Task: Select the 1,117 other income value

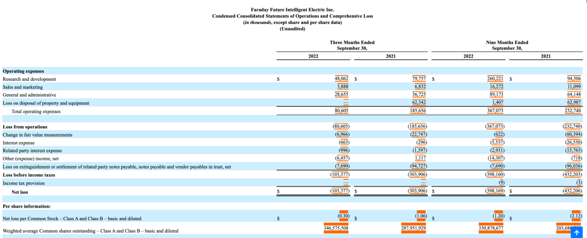Action: coord(421,158)
